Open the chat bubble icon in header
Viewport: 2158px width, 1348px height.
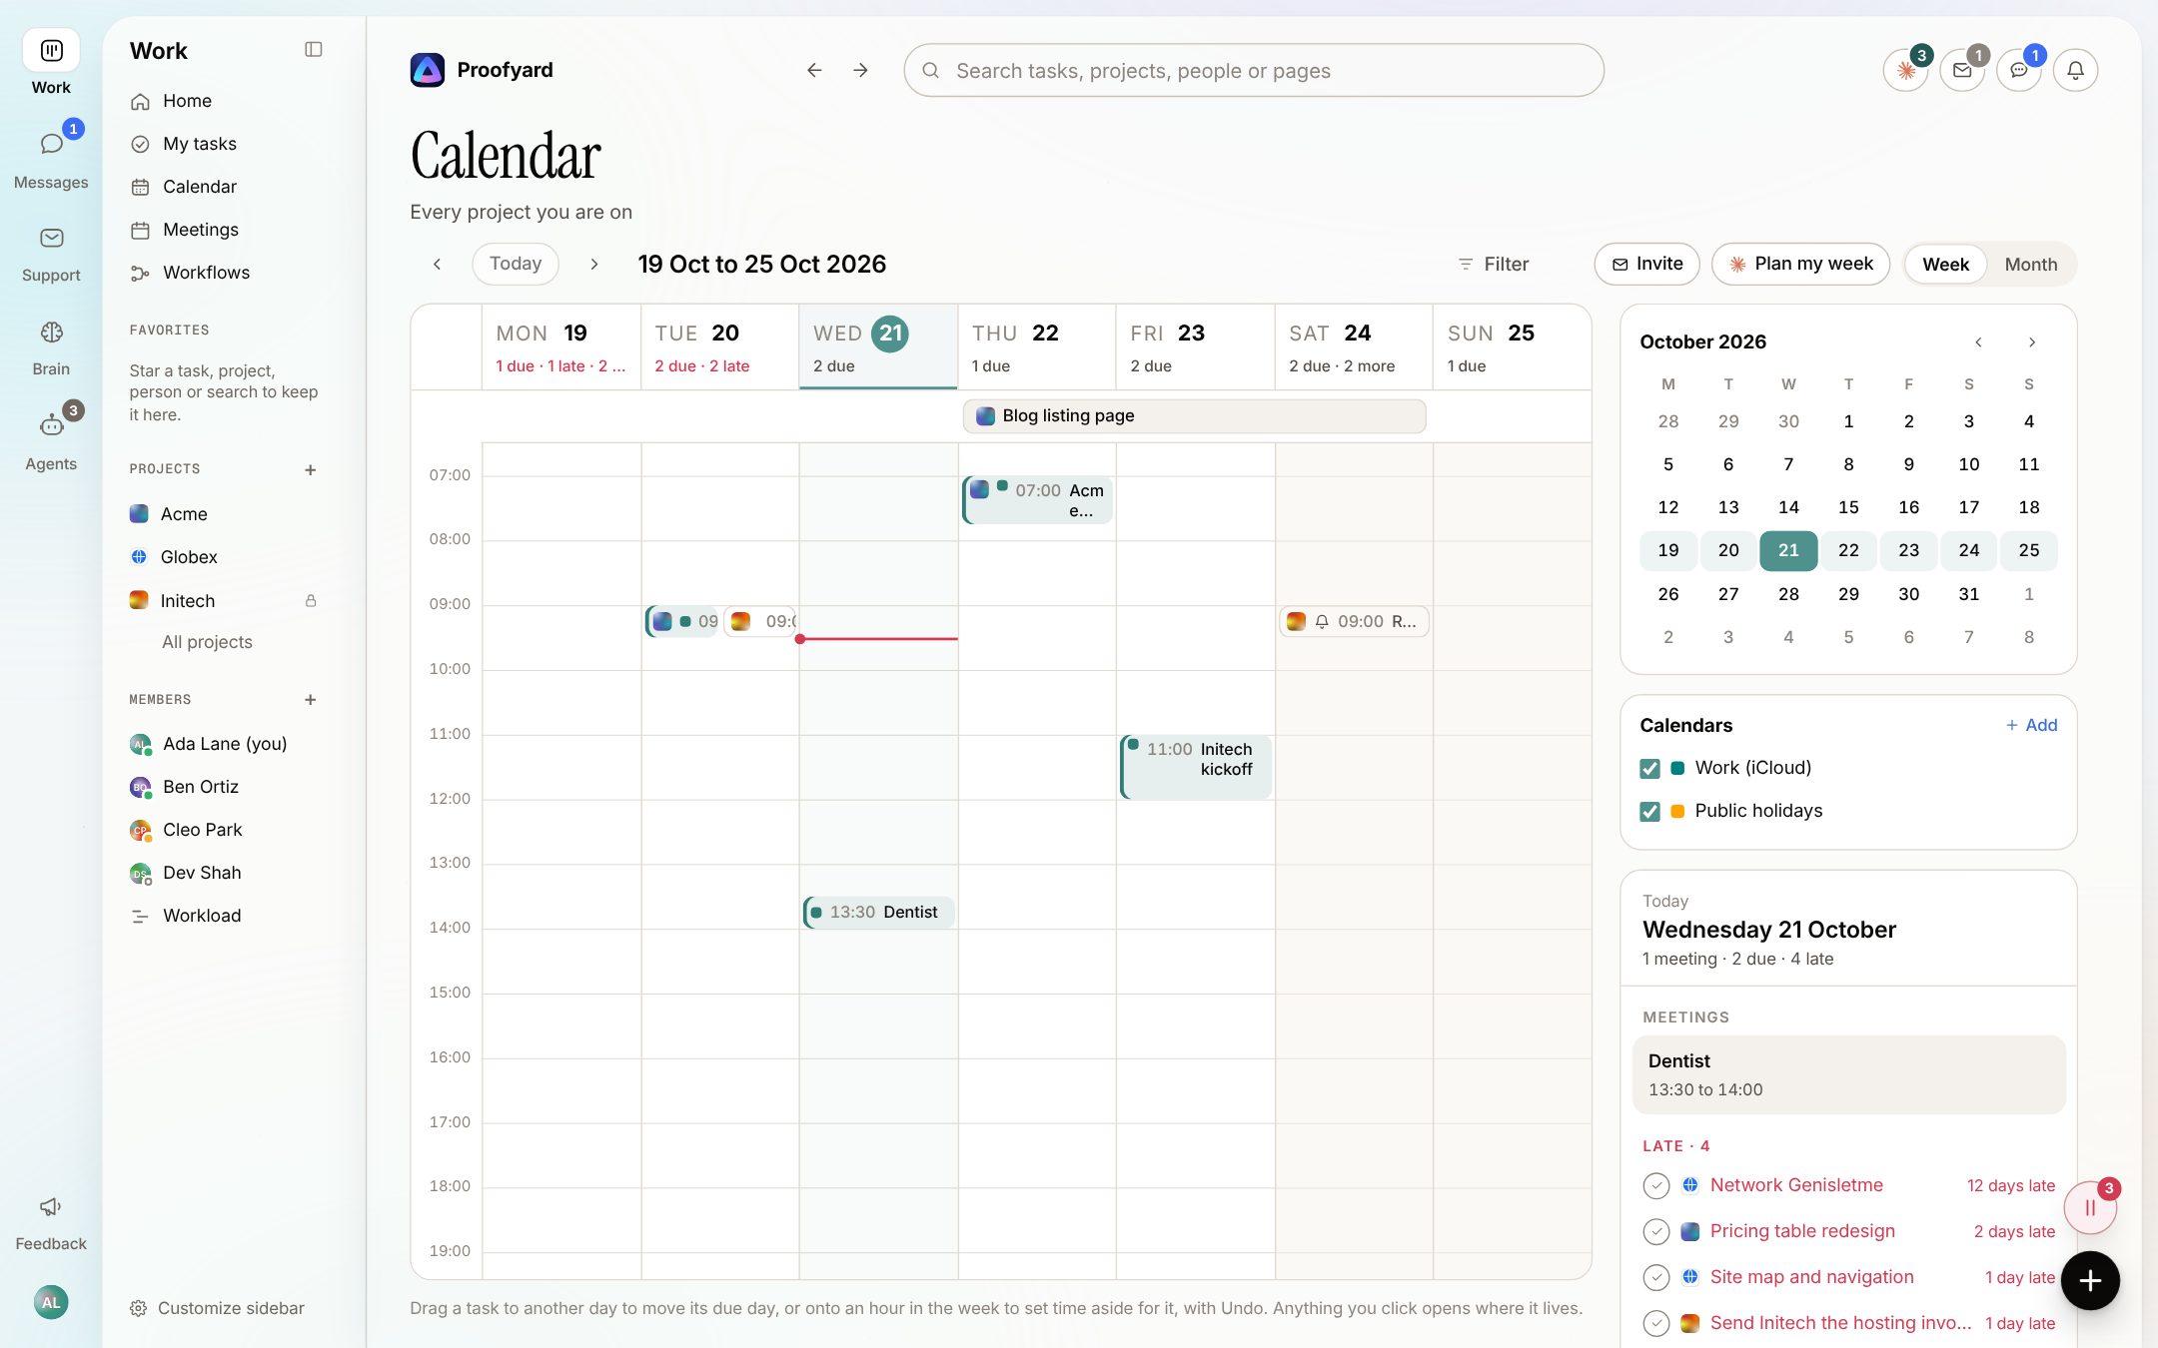pos(2019,70)
